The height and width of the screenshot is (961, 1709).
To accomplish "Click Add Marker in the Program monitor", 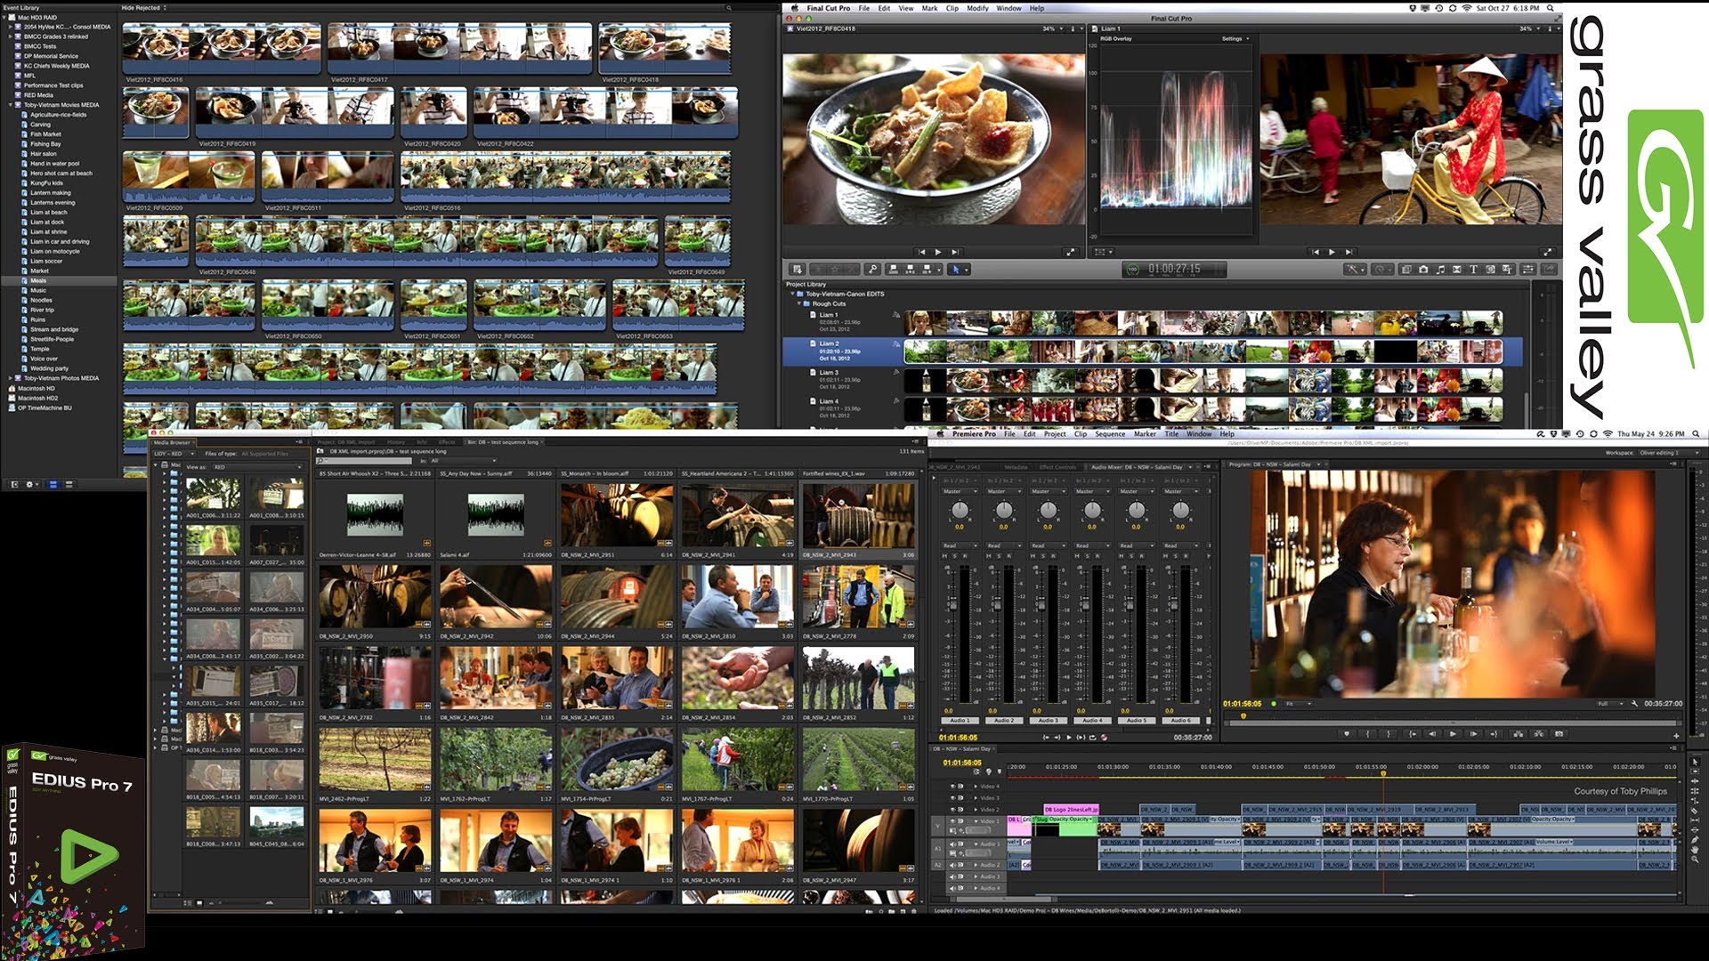I will 1347,734.
